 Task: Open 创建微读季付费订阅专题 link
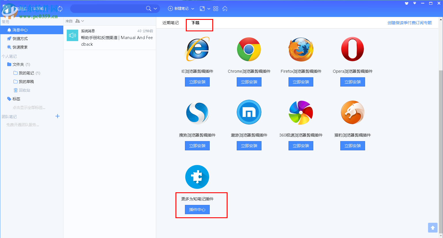click(410, 23)
